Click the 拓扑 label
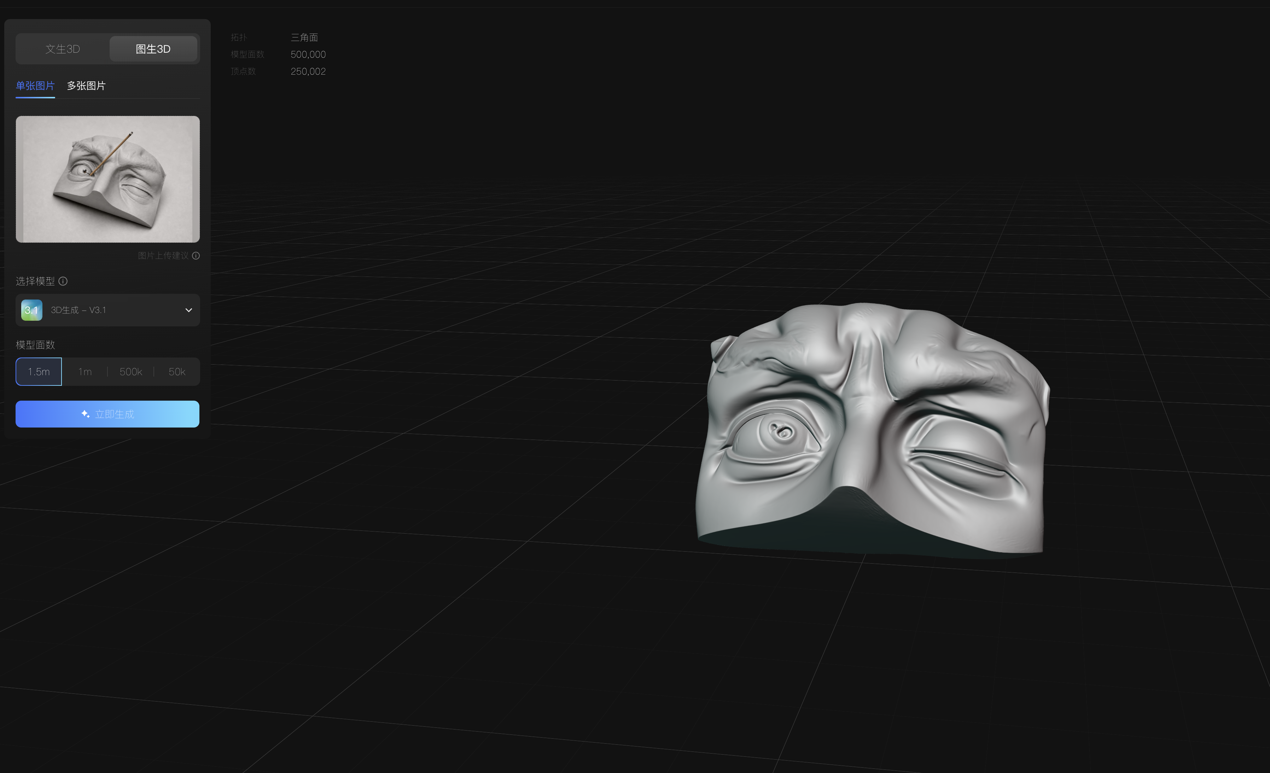 (239, 37)
